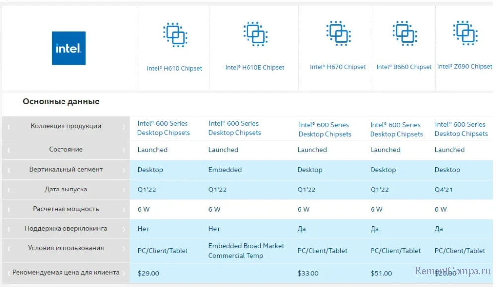The width and height of the screenshot is (496, 287).
Task: Expand the Коллекция продукции row right arrow
Action: coord(124,126)
